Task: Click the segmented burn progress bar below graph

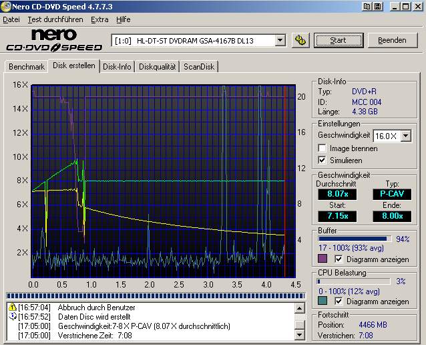Action: point(156,296)
